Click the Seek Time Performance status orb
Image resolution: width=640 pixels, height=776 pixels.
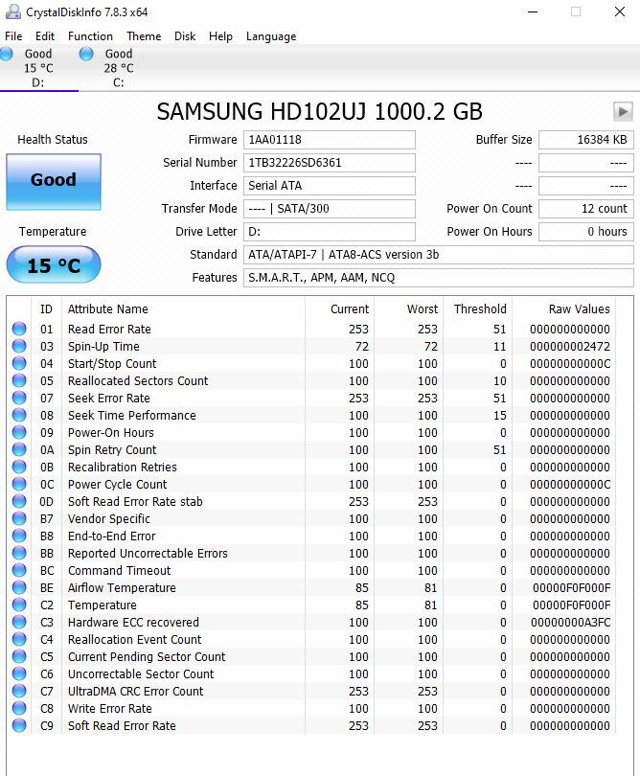(19, 415)
